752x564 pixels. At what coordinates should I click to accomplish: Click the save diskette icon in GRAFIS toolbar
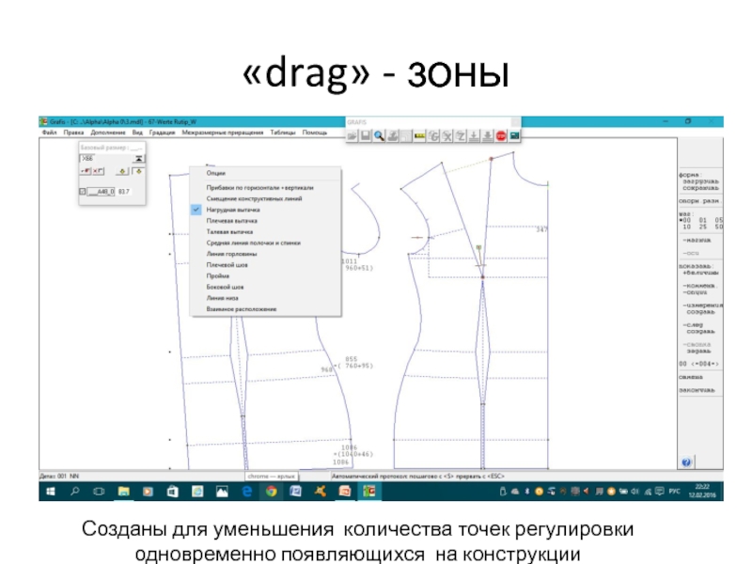pos(366,136)
